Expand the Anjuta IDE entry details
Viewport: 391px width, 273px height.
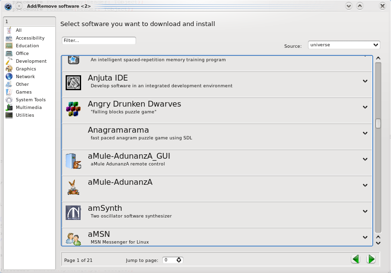pos(365,81)
